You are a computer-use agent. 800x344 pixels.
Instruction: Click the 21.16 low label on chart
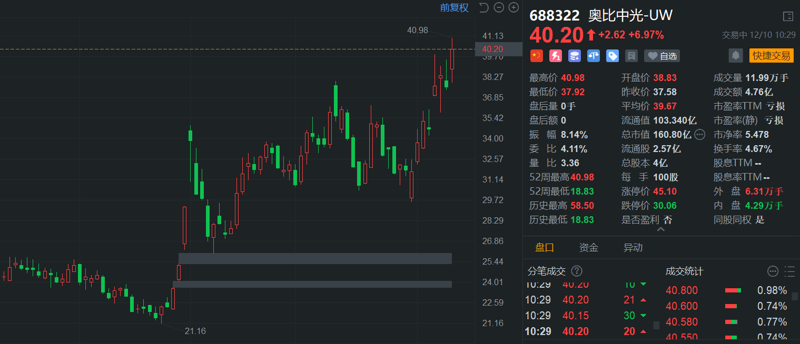click(x=195, y=331)
